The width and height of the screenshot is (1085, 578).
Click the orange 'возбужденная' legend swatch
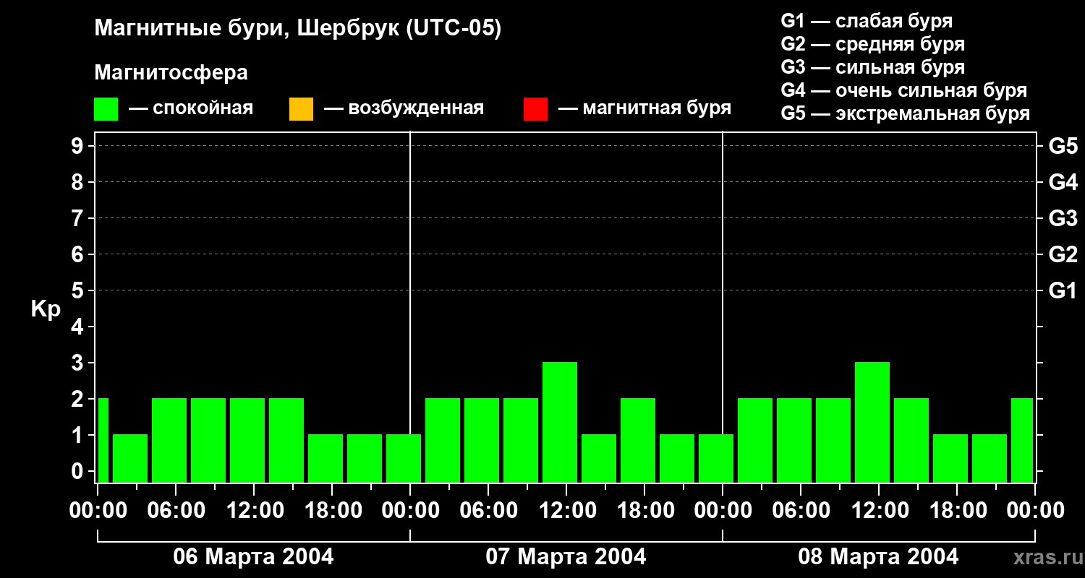click(301, 109)
